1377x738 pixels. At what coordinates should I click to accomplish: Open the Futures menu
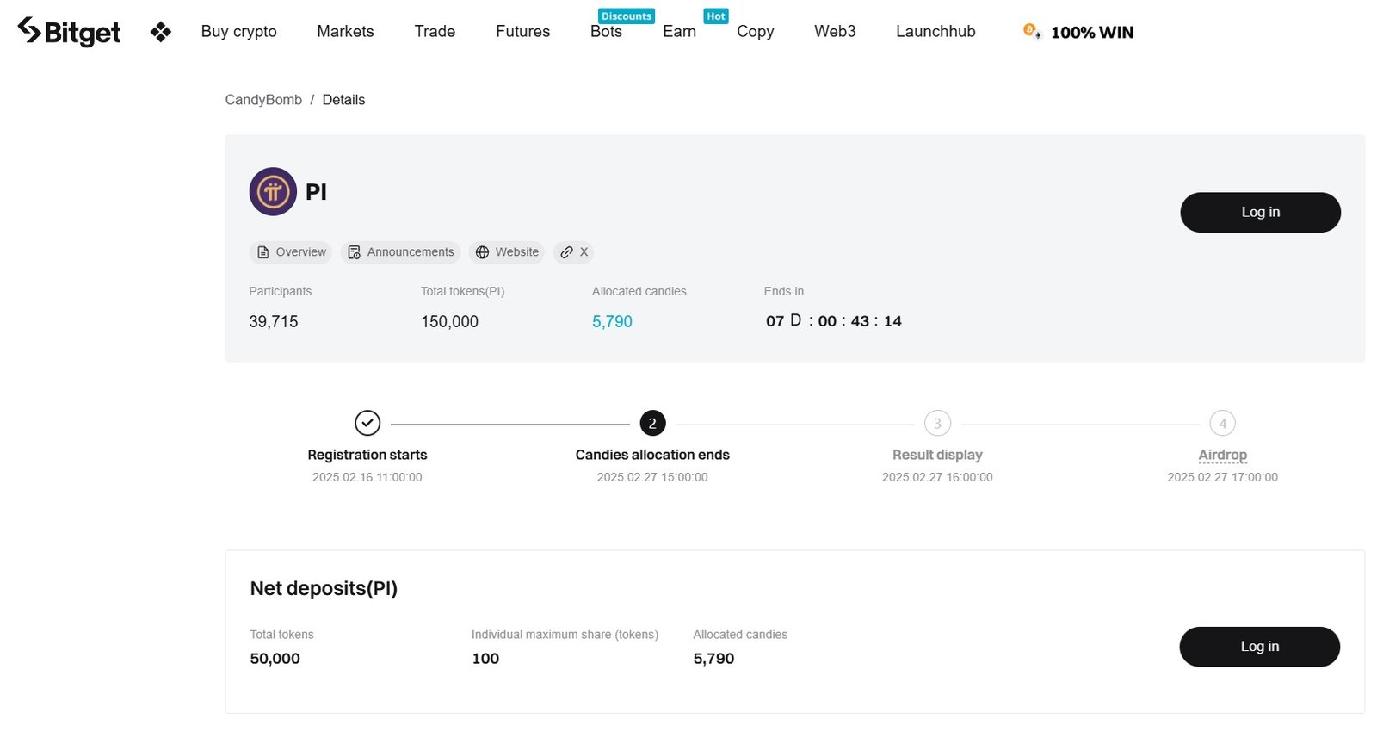522,32
